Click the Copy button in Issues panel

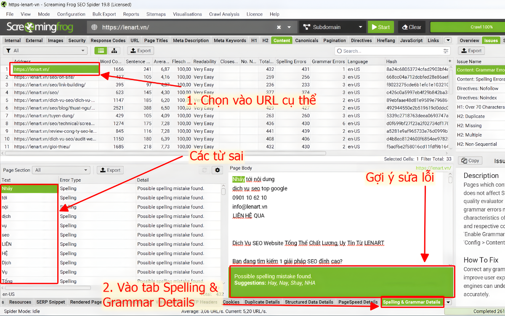pyautogui.click(x=470, y=161)
